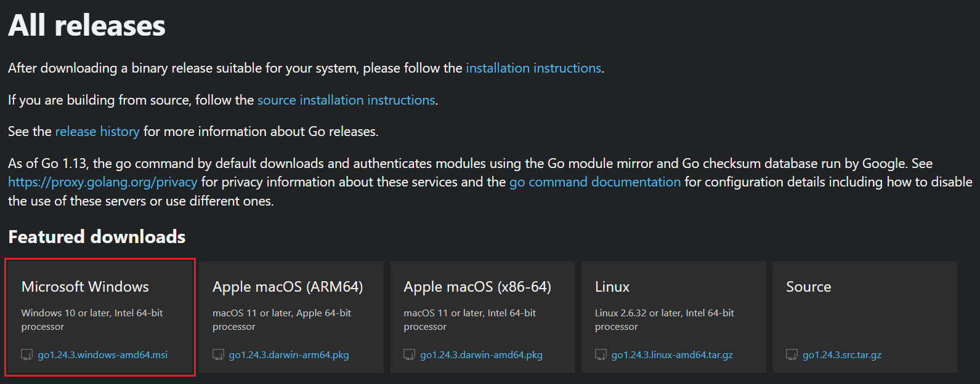Click download icon beside go1.24.3.src.tar.gz
Viewport: 980px width, 384px height.
(x=792, y=354)
